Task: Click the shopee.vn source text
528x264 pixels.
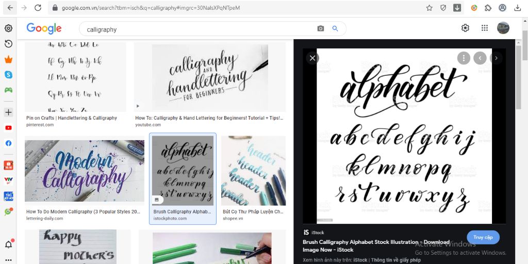Action: [233, 219]
